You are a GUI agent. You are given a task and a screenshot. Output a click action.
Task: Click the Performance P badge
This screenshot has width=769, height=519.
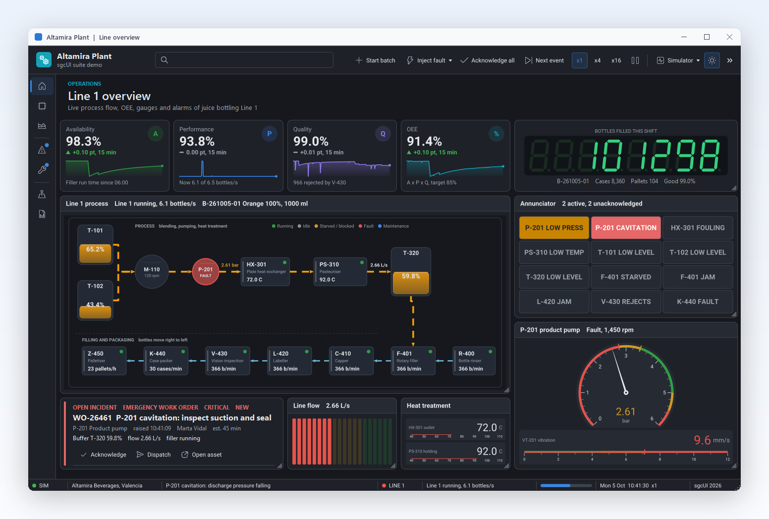(x=269, y=134)
